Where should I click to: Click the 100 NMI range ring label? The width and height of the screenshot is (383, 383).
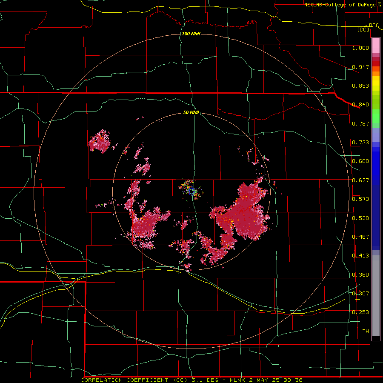(x=191, y=34)
